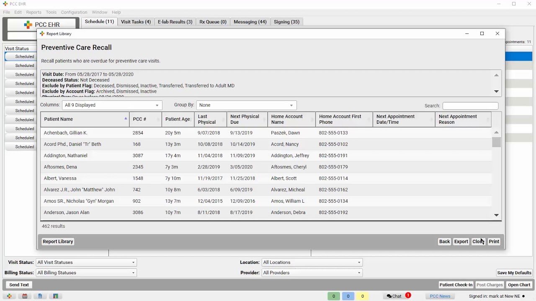Click the Report Library button
536x301 pixels.
(x=58, y=242)
